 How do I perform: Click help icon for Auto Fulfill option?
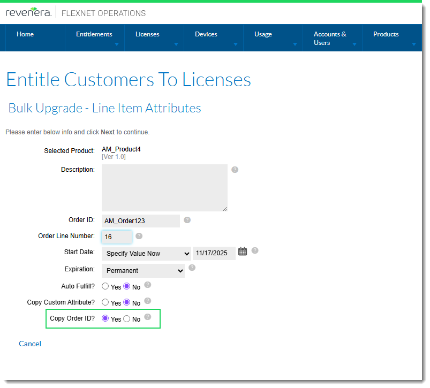click(x=148, y=285)
